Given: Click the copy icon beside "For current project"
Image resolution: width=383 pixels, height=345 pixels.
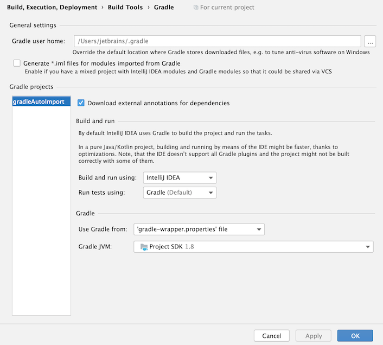Looking at the screenshot, I should [x=196, y=8].
